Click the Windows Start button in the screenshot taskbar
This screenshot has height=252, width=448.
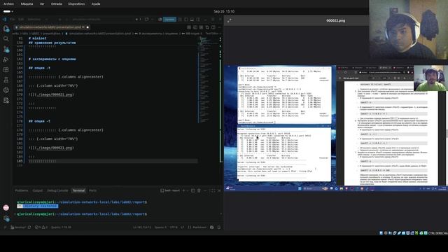click(x=300, y=188)
